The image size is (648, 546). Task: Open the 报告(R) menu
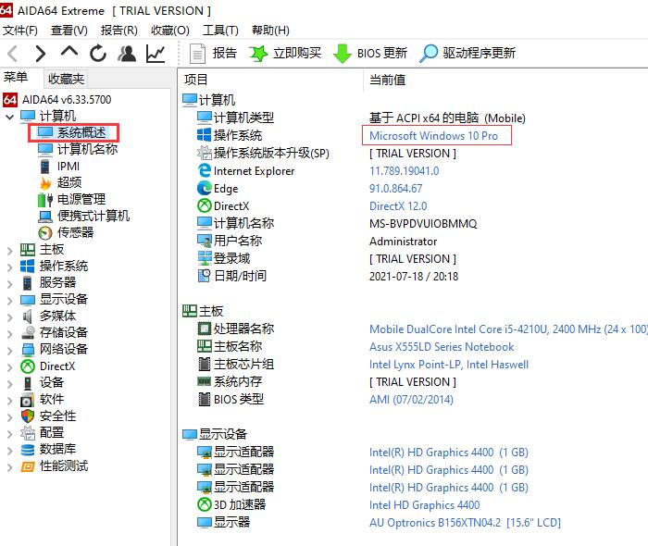coord(119,31)
